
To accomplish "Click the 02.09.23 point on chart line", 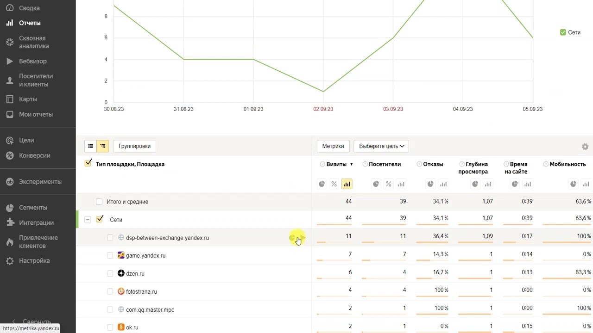I will 323,92.
